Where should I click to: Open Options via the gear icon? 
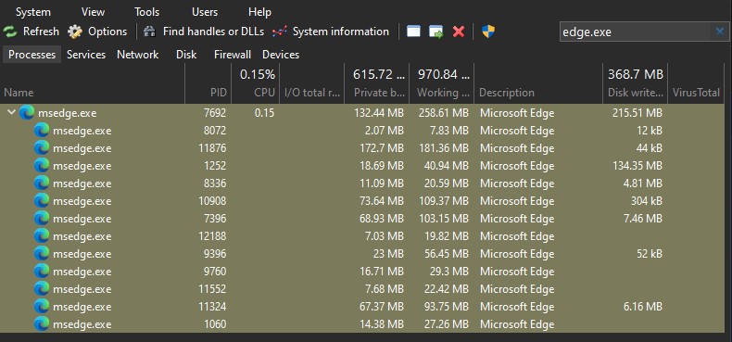tap(75, 32)
